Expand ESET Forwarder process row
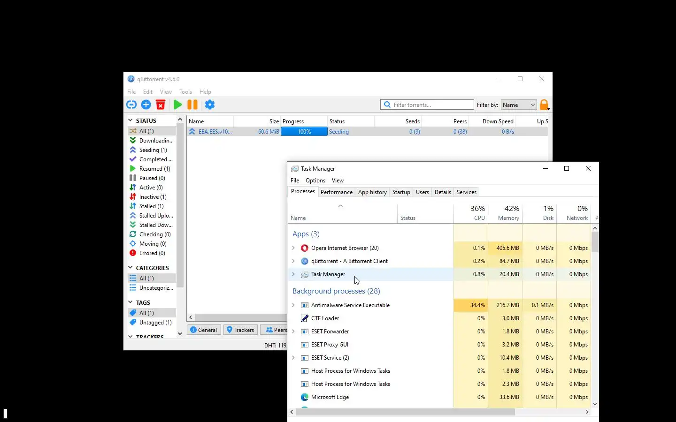 click(293, 332)
